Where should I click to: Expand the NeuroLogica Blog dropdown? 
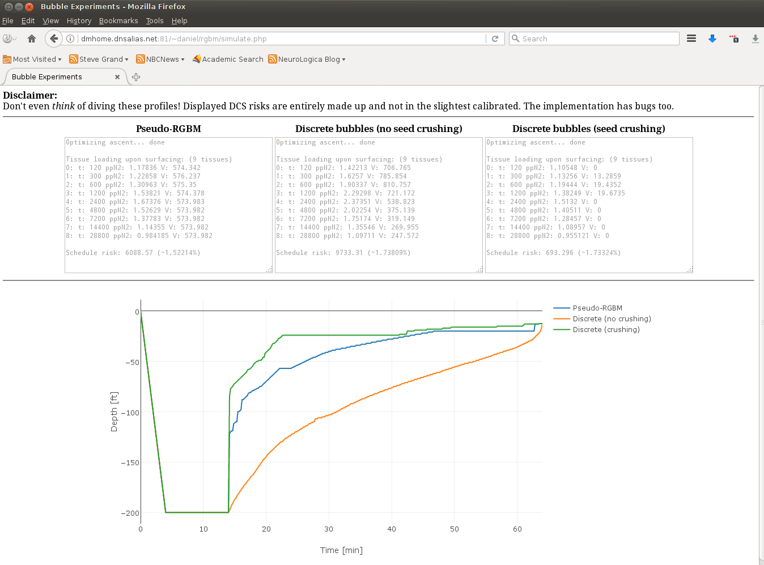343,60
